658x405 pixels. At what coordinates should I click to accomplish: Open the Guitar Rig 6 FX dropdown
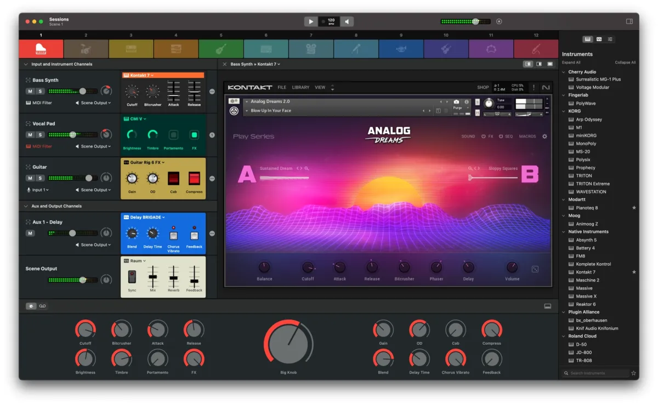(x=144, y=162)
